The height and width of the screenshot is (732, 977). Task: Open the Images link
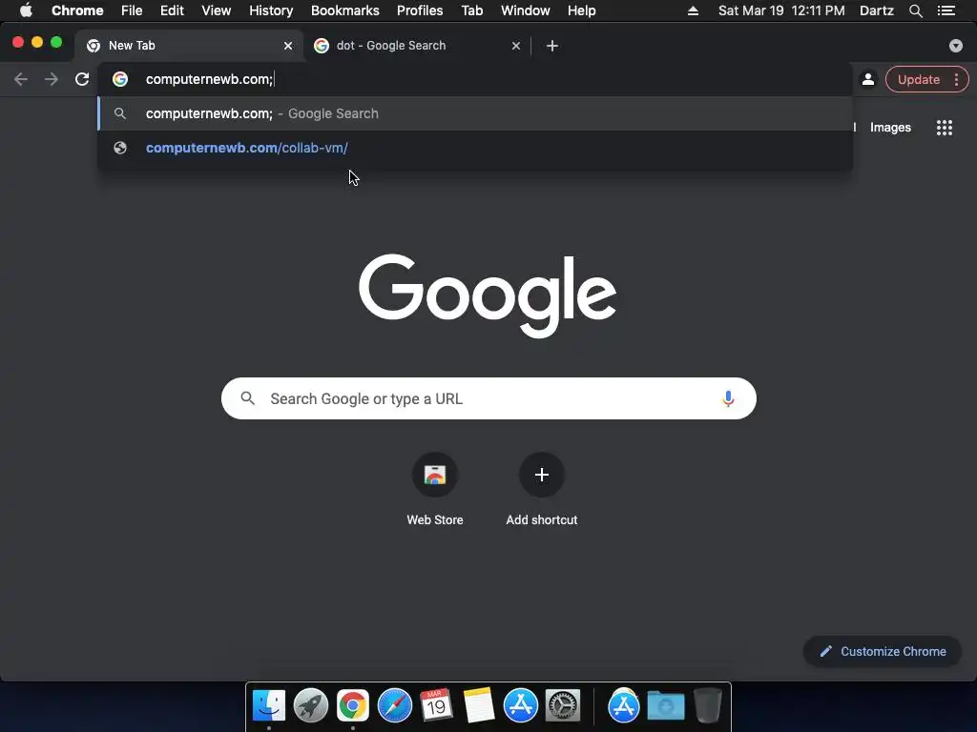[890, 128]
